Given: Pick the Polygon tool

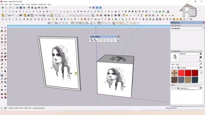Looking at the screenshot, I should click(x=5, y=42).
